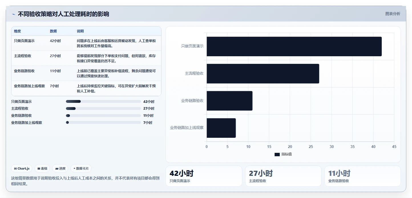
Task: Click the 7小时 value beside progress bar
Action: (x=148, y=123)
